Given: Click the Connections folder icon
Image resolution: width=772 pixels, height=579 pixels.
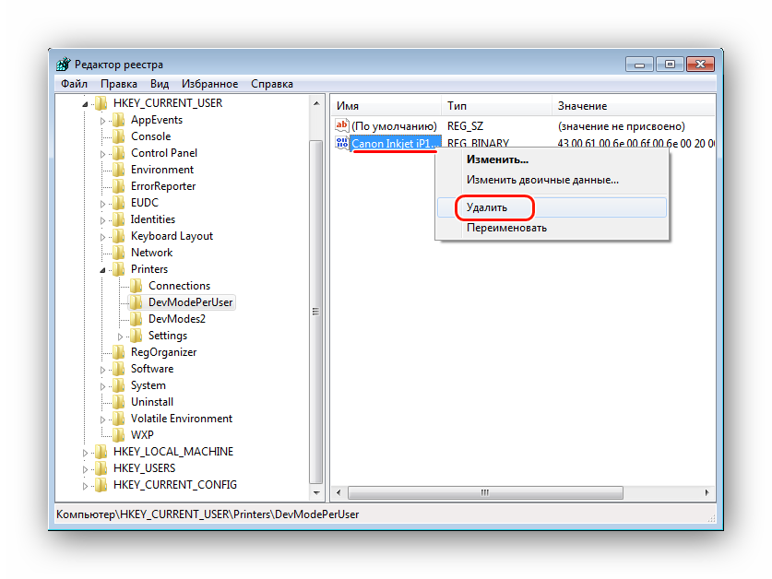Looking at the screenshot, I should [136, 286].
